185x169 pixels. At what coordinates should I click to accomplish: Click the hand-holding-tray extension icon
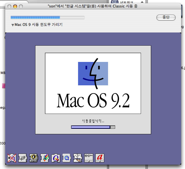[x=78, y=158]
